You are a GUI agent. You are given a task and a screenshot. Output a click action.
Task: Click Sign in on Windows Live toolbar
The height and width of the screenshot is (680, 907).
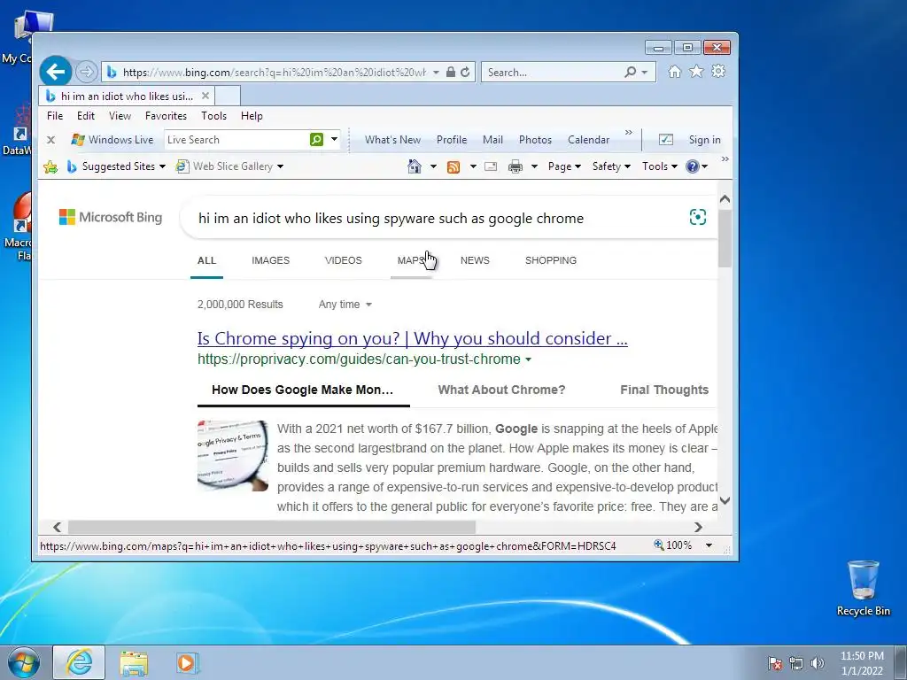click(704, 140)
